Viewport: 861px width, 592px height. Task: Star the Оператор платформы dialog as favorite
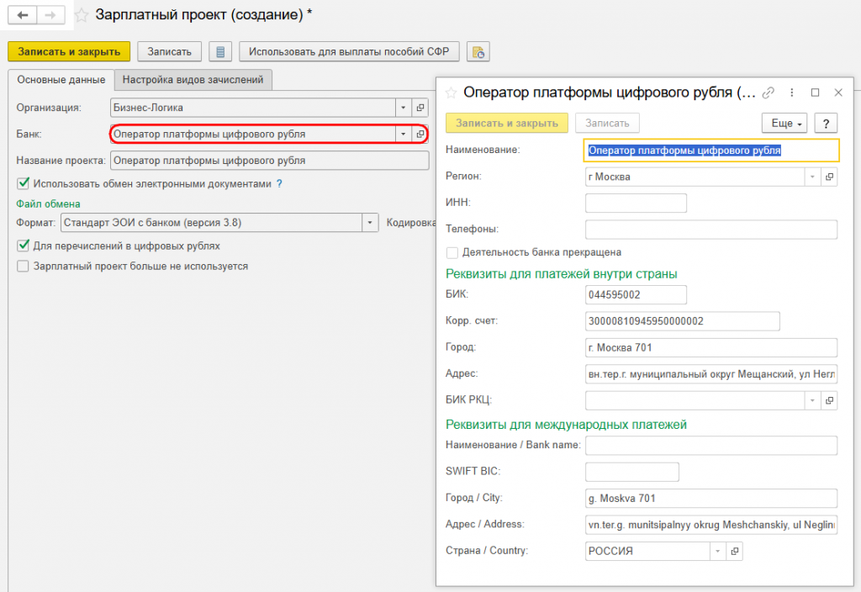click(451, 92)
